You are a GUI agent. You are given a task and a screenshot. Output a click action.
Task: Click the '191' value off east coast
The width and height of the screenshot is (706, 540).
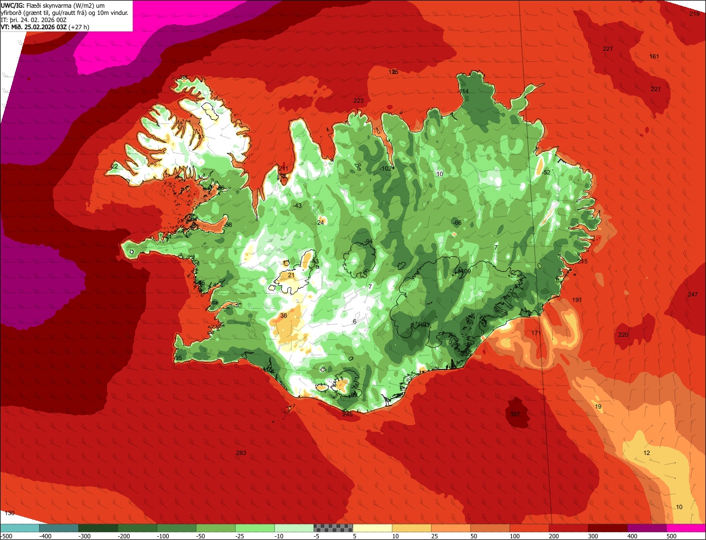click(x=577, y=300)
